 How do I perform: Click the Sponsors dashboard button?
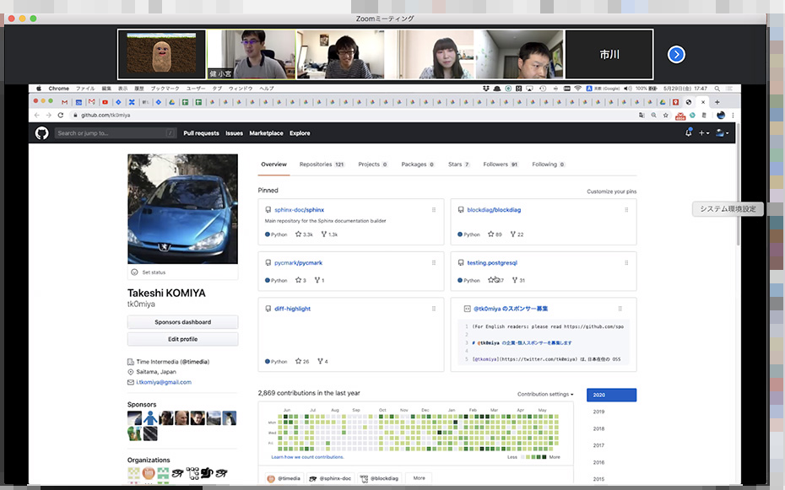click(182, 322)
